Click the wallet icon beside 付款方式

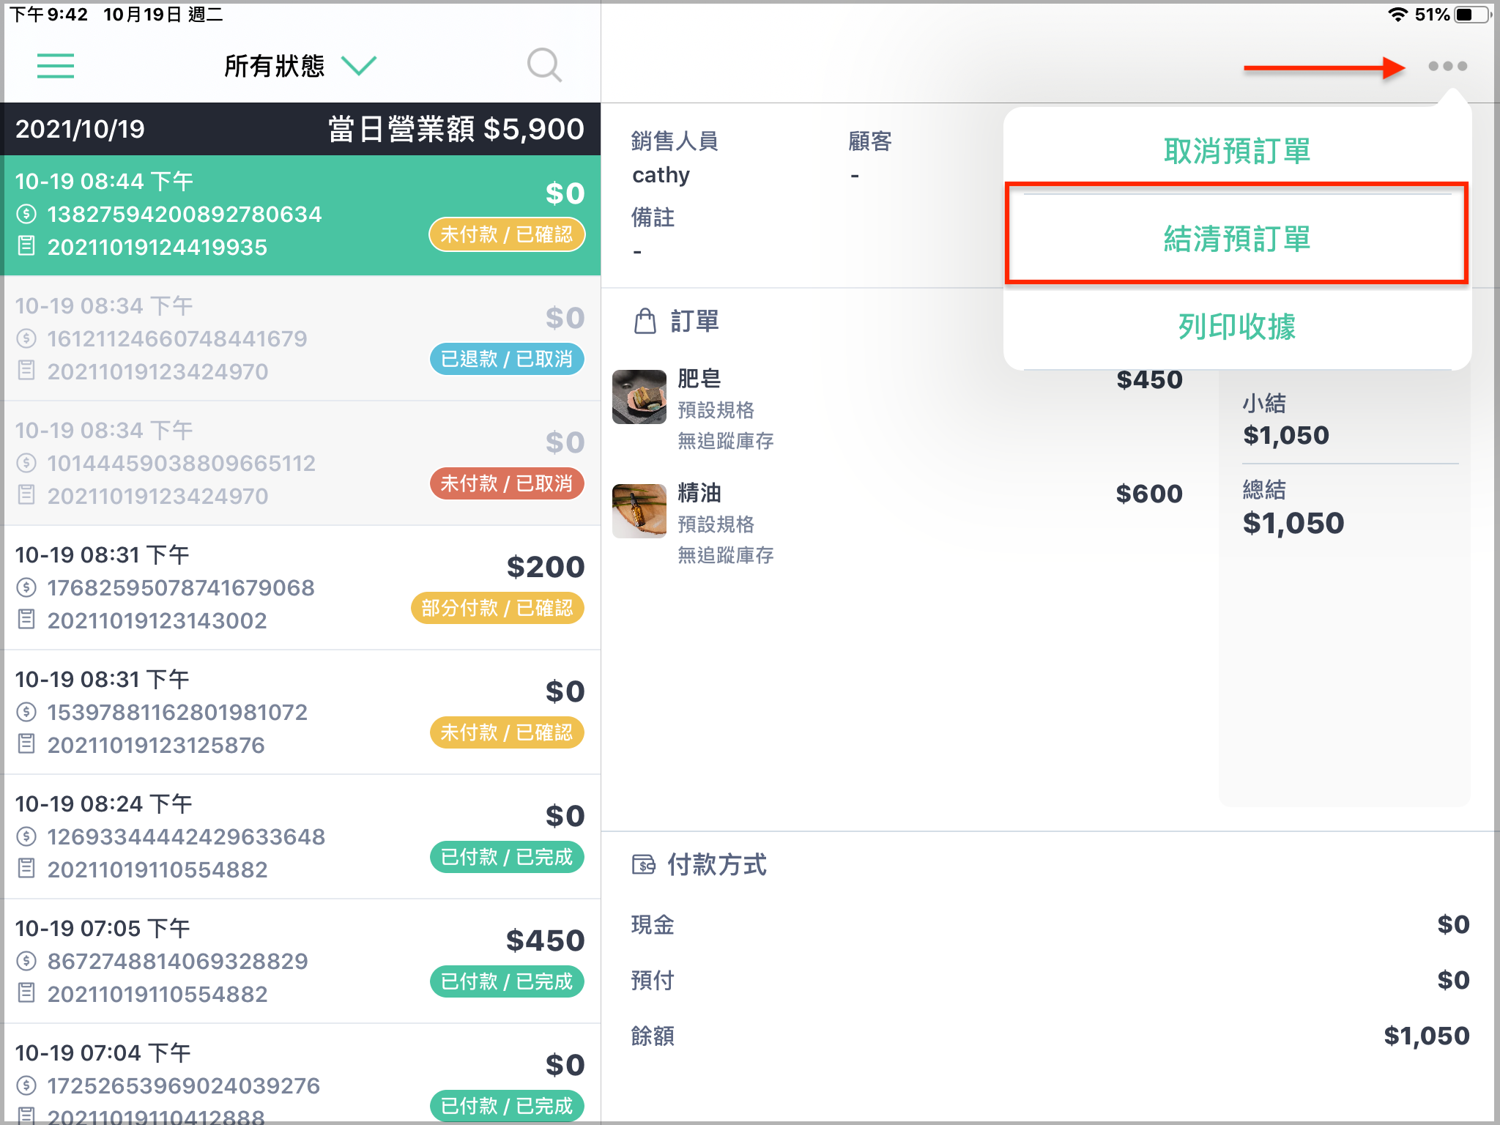(x=643, y=865)
